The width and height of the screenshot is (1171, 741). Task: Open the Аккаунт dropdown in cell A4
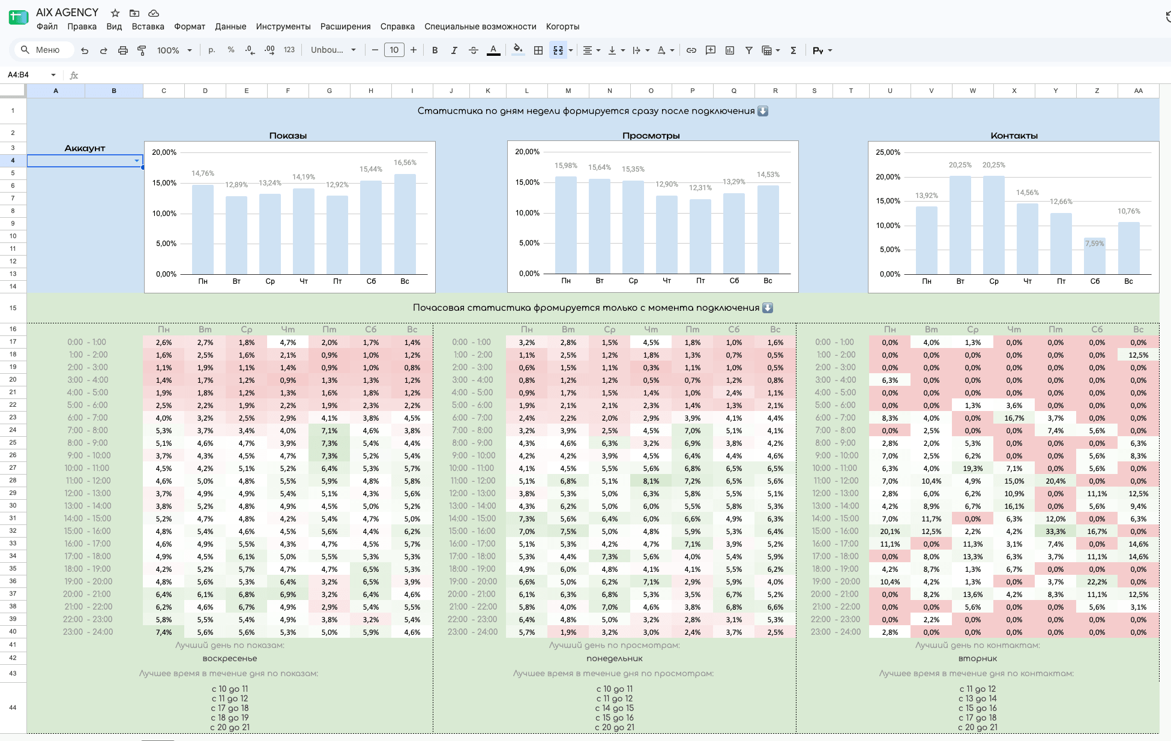tap(137, 161)
